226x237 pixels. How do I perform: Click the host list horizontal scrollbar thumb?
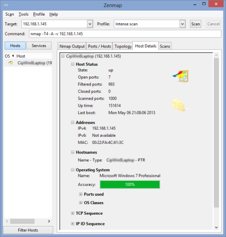point(22,221)
